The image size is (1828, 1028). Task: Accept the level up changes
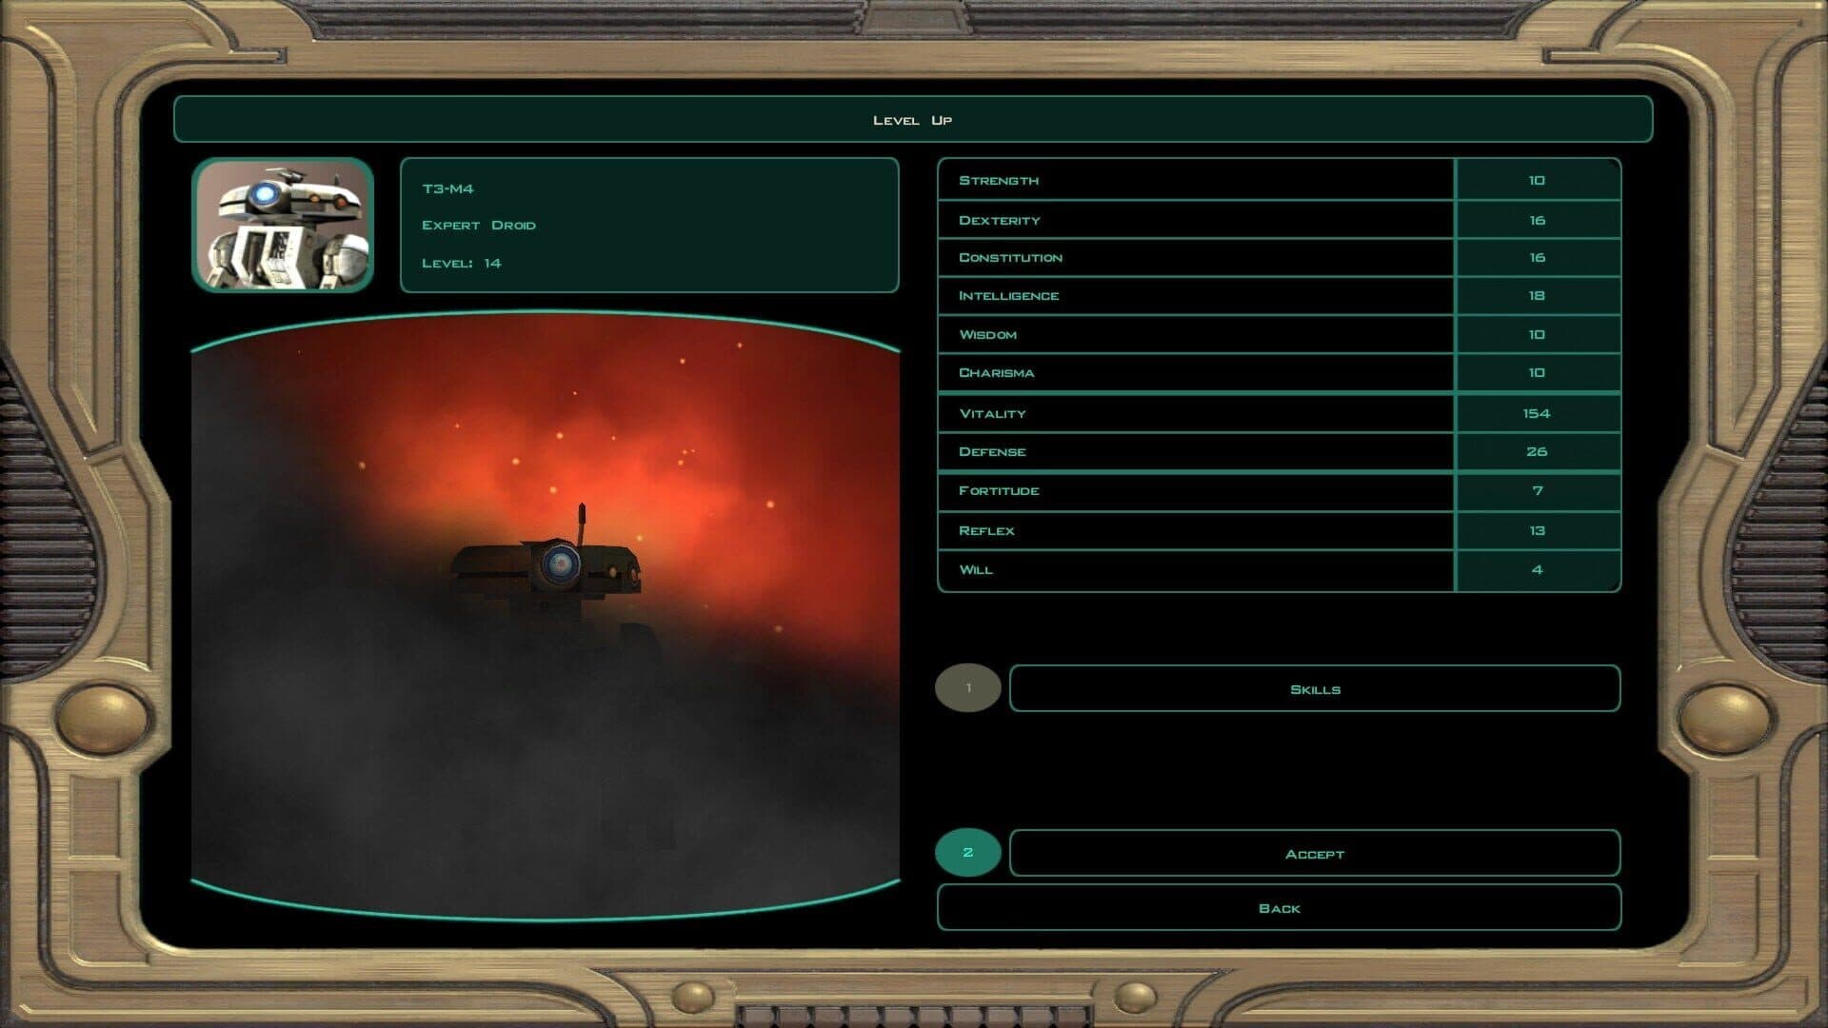pyautogui.click(x=1315, y=853)
